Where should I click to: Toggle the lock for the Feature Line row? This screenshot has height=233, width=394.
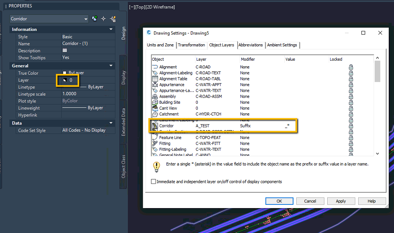(x=351, y=137)
